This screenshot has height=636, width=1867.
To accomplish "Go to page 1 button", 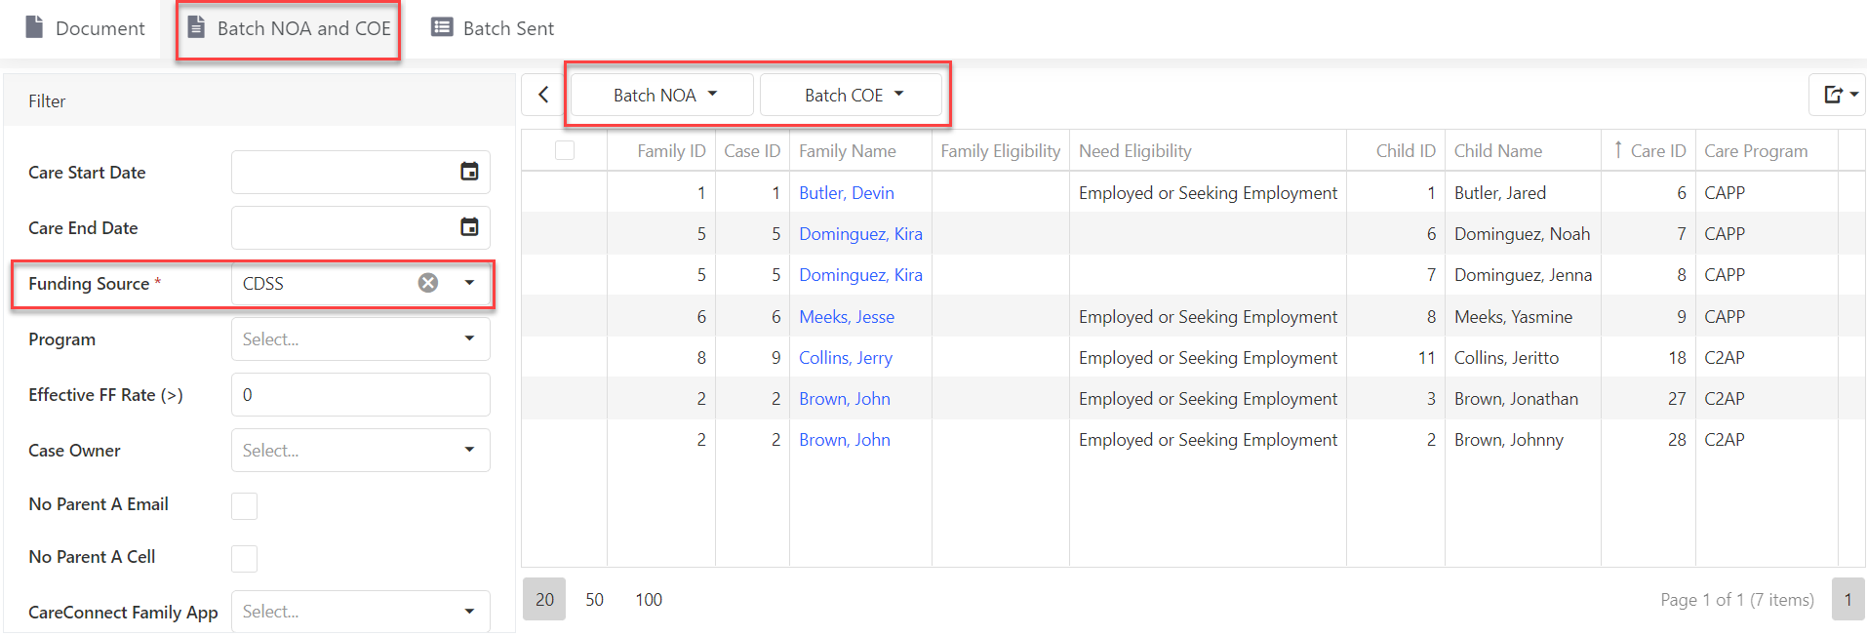I will (1847, 599).
